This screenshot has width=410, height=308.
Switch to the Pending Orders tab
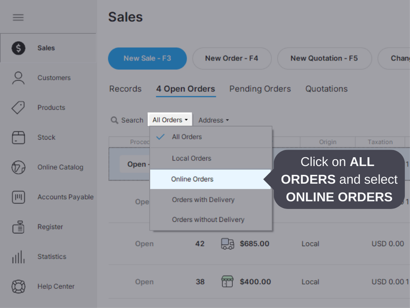click(x=260, y=89)
